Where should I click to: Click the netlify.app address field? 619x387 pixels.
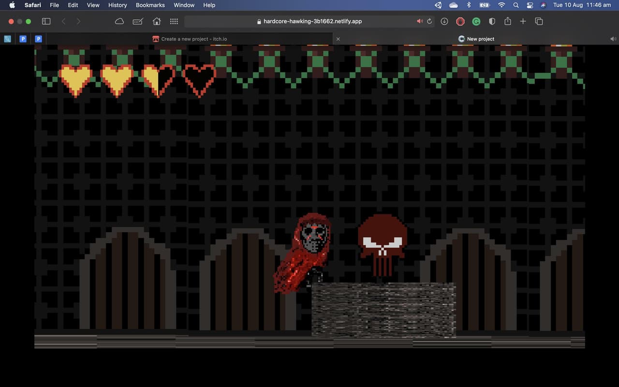309,21
